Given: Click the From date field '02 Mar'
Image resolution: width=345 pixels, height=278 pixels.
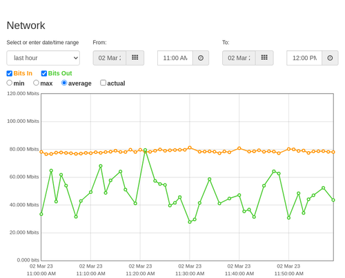Looking at the screenshot, I should tap(110, 58).
